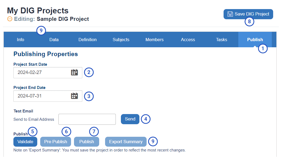
Task: Open the Project Start Date calendar icon
Action: pyautogui.click(x=74, y=72)
